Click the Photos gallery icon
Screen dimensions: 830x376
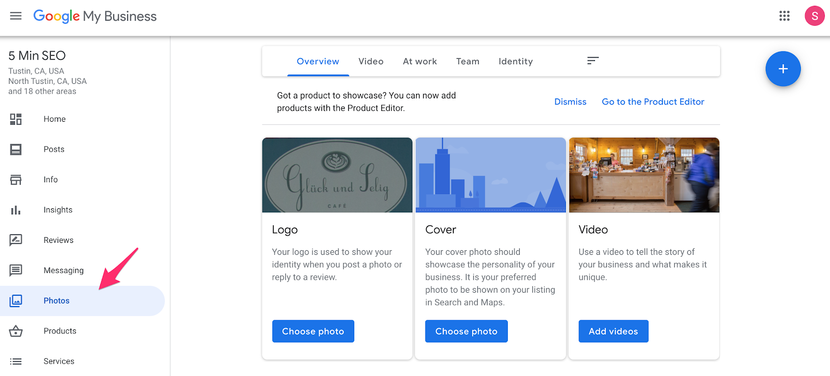coord(16,301)
